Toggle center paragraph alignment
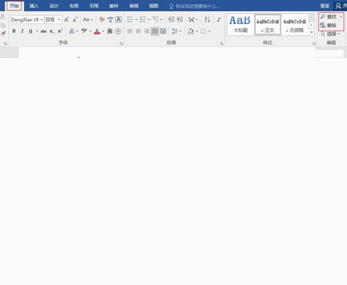Image resolution: width=347 pixels, height=285 pixels. pyautogui.click(x=137, y=31)
